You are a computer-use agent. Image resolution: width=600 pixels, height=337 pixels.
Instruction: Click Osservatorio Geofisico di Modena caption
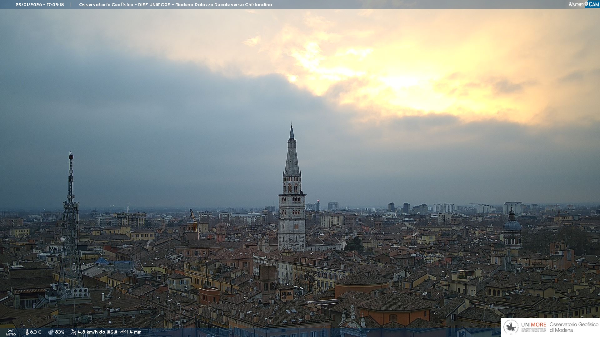tap(574, 327)
